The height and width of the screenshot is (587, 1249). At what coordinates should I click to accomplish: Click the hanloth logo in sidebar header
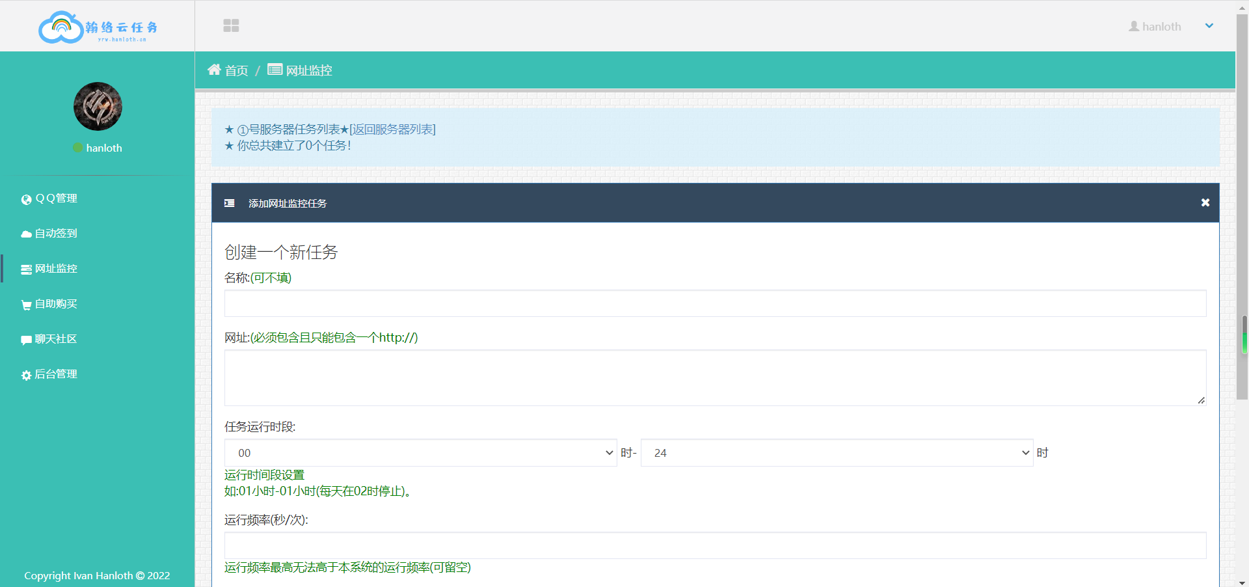tap(98, 27)
